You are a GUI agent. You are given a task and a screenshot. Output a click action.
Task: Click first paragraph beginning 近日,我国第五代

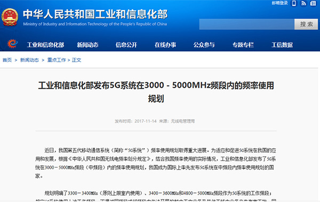156,163
